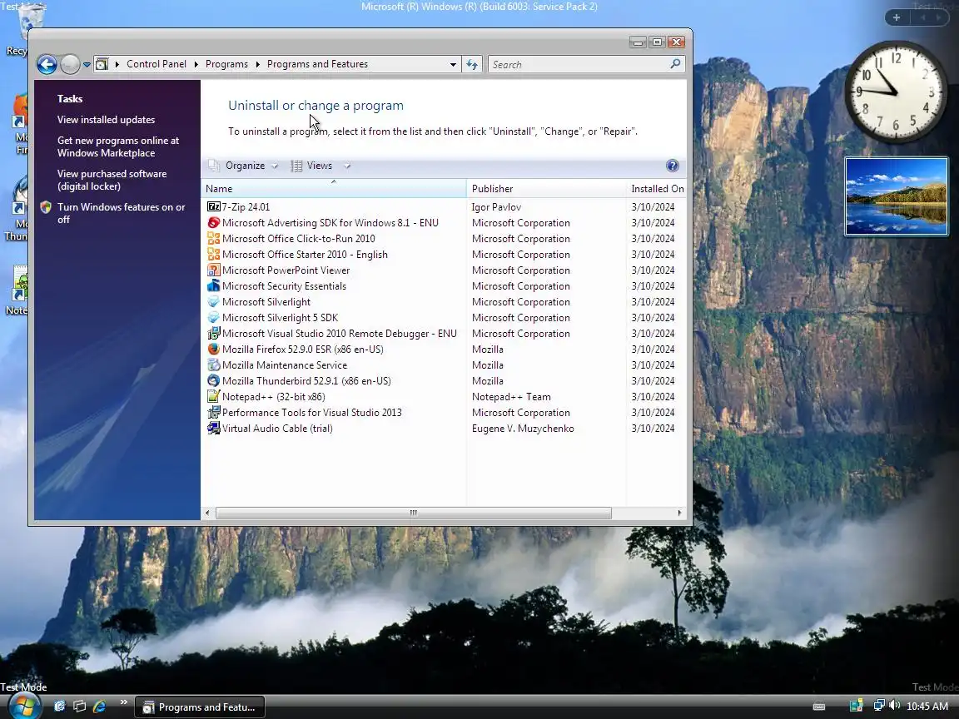The width and height of the screenshot is (959, 719).
Task: Expand the Quick Launch overflow chevron
Action: (x=123, y=702)
